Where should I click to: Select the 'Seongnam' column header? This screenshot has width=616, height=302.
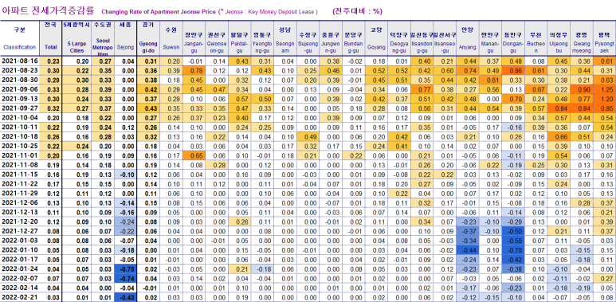click(x=284, y=38)
